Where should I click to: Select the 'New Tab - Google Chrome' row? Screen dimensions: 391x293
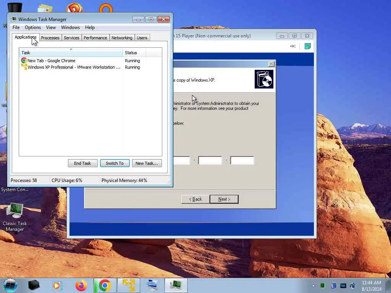(x=90, y=61)
